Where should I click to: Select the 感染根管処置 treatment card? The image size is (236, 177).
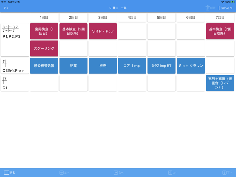pyautogui.click(x=44, y=66)
